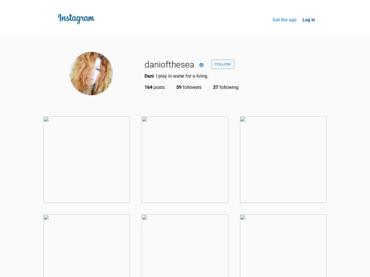
Task: Click the 164 posts count
Action: pos(155,87)
